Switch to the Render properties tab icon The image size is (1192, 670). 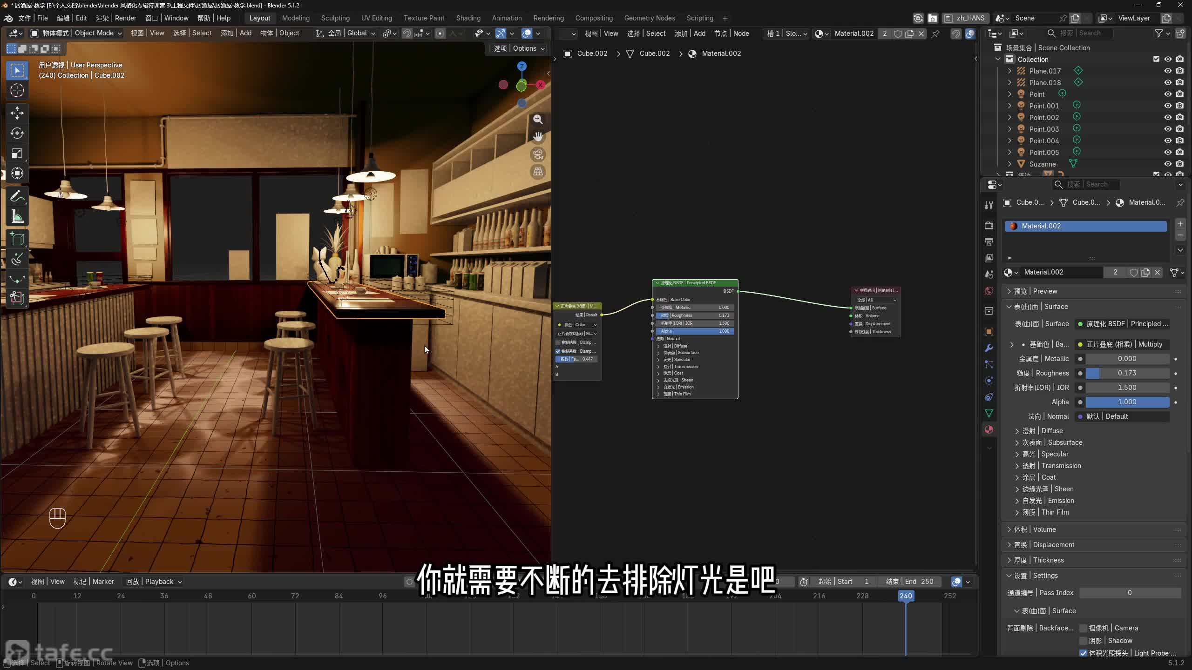(989, 225)
